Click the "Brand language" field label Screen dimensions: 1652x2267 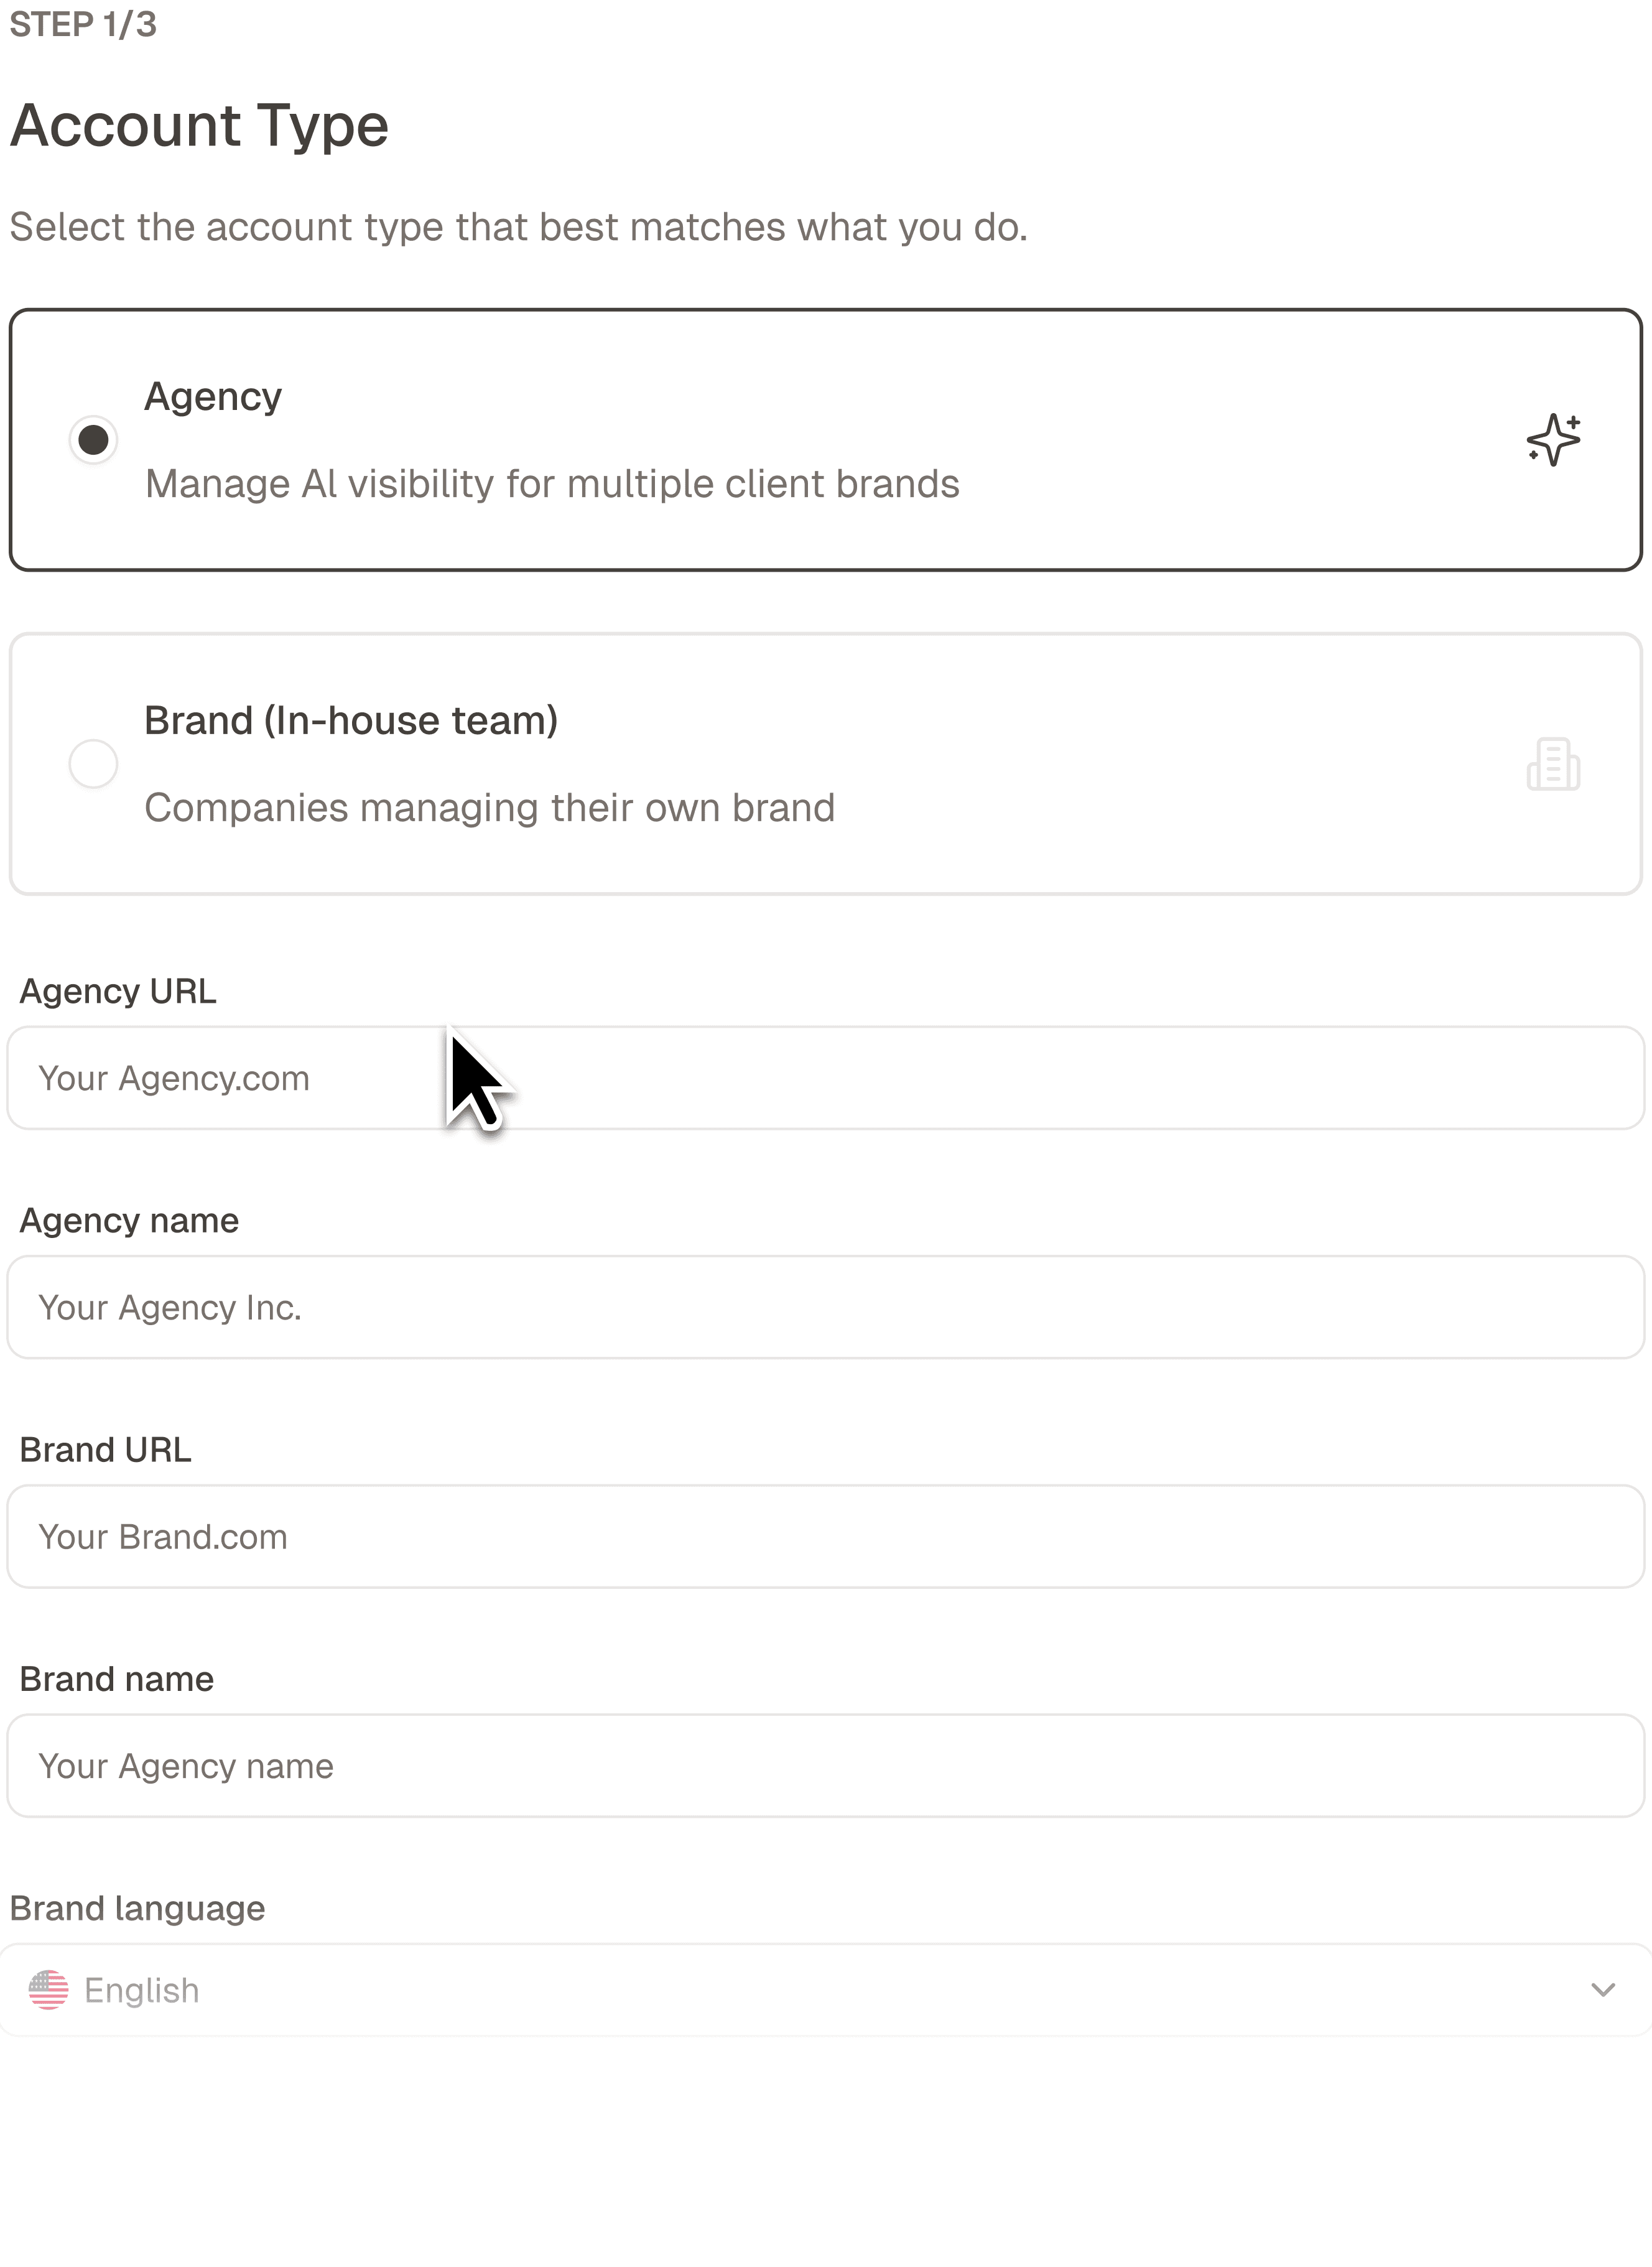[137, 1908]
